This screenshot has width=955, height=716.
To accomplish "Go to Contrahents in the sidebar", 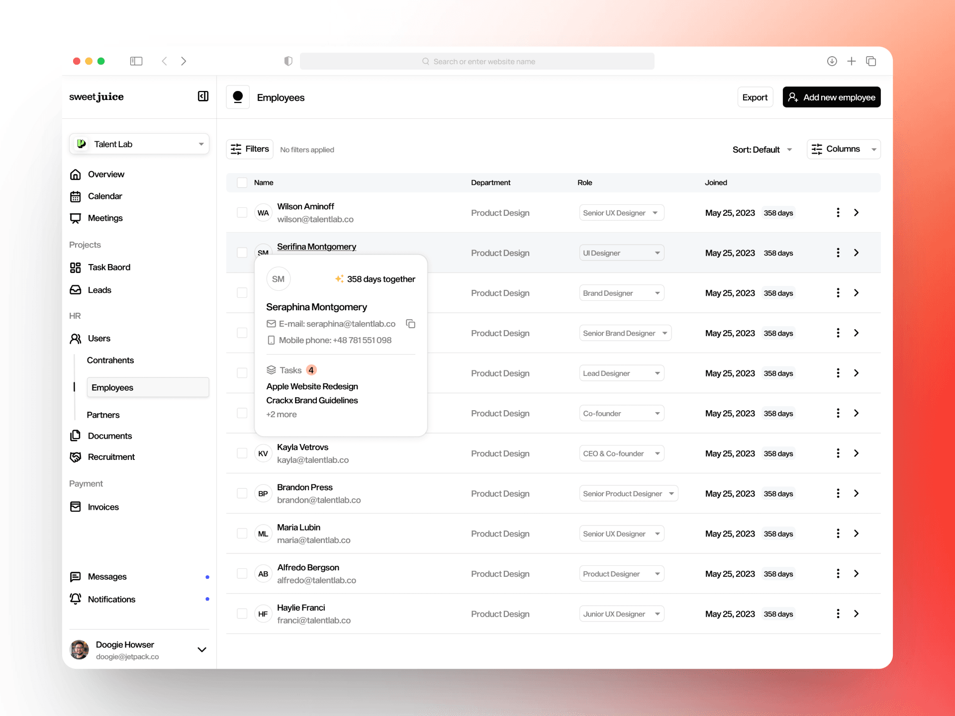I will [x=110, y=360].
